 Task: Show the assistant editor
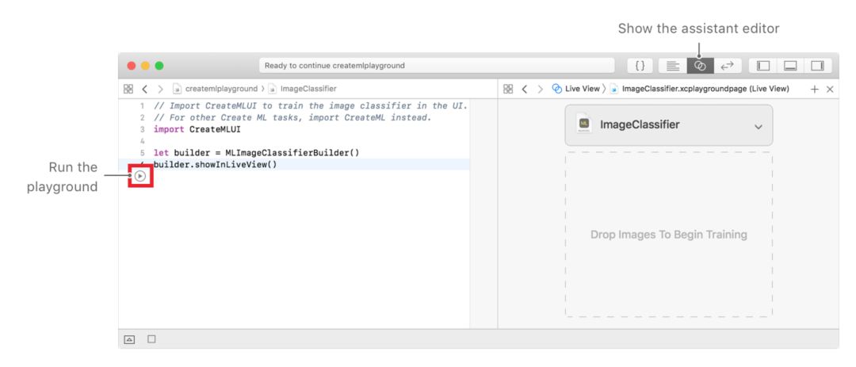point(700,66)
